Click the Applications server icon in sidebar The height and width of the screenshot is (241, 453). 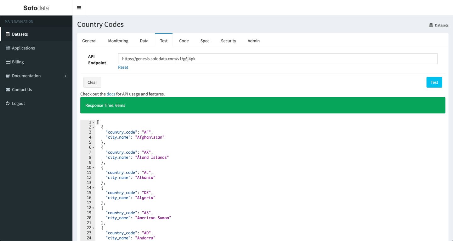[x=8, y=48]
